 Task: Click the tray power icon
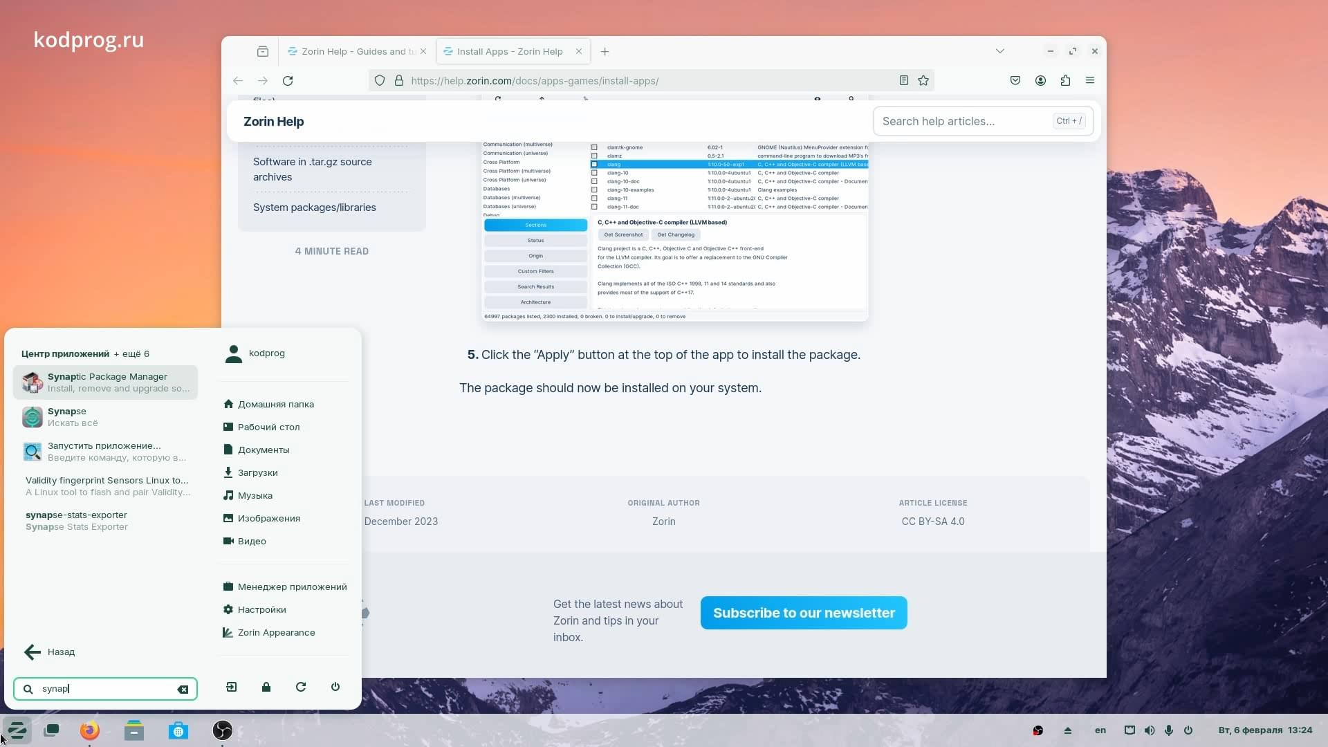(1188, 730)
